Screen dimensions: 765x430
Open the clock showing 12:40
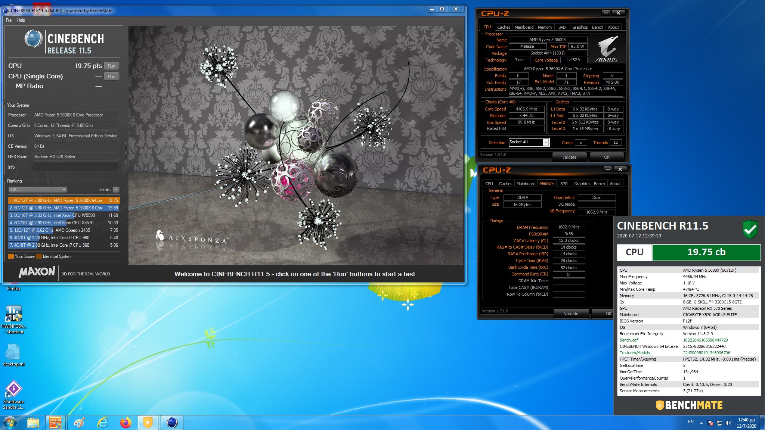[x=746, y=423]
